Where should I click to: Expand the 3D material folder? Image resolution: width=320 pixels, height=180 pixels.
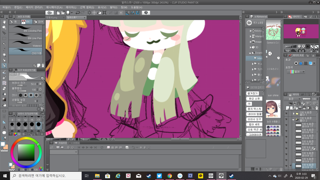[250, 47]
